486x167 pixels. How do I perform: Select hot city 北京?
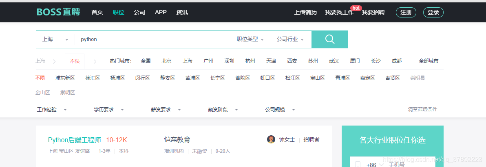166,61
